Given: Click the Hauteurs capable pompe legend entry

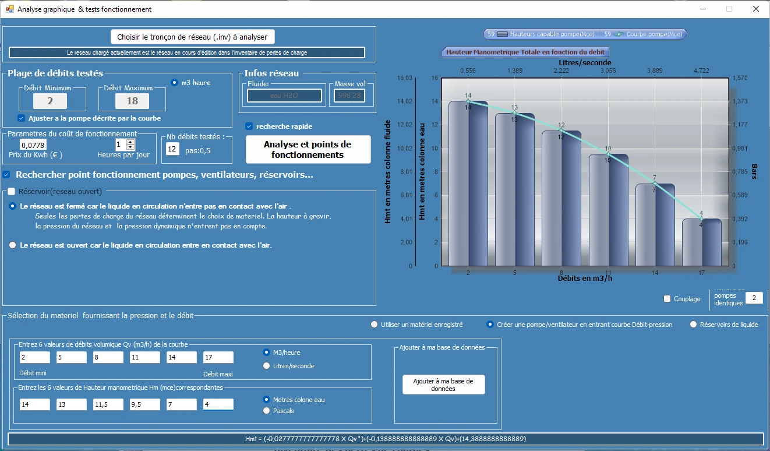Looking at the screenshot, I should tap(541, 34).
